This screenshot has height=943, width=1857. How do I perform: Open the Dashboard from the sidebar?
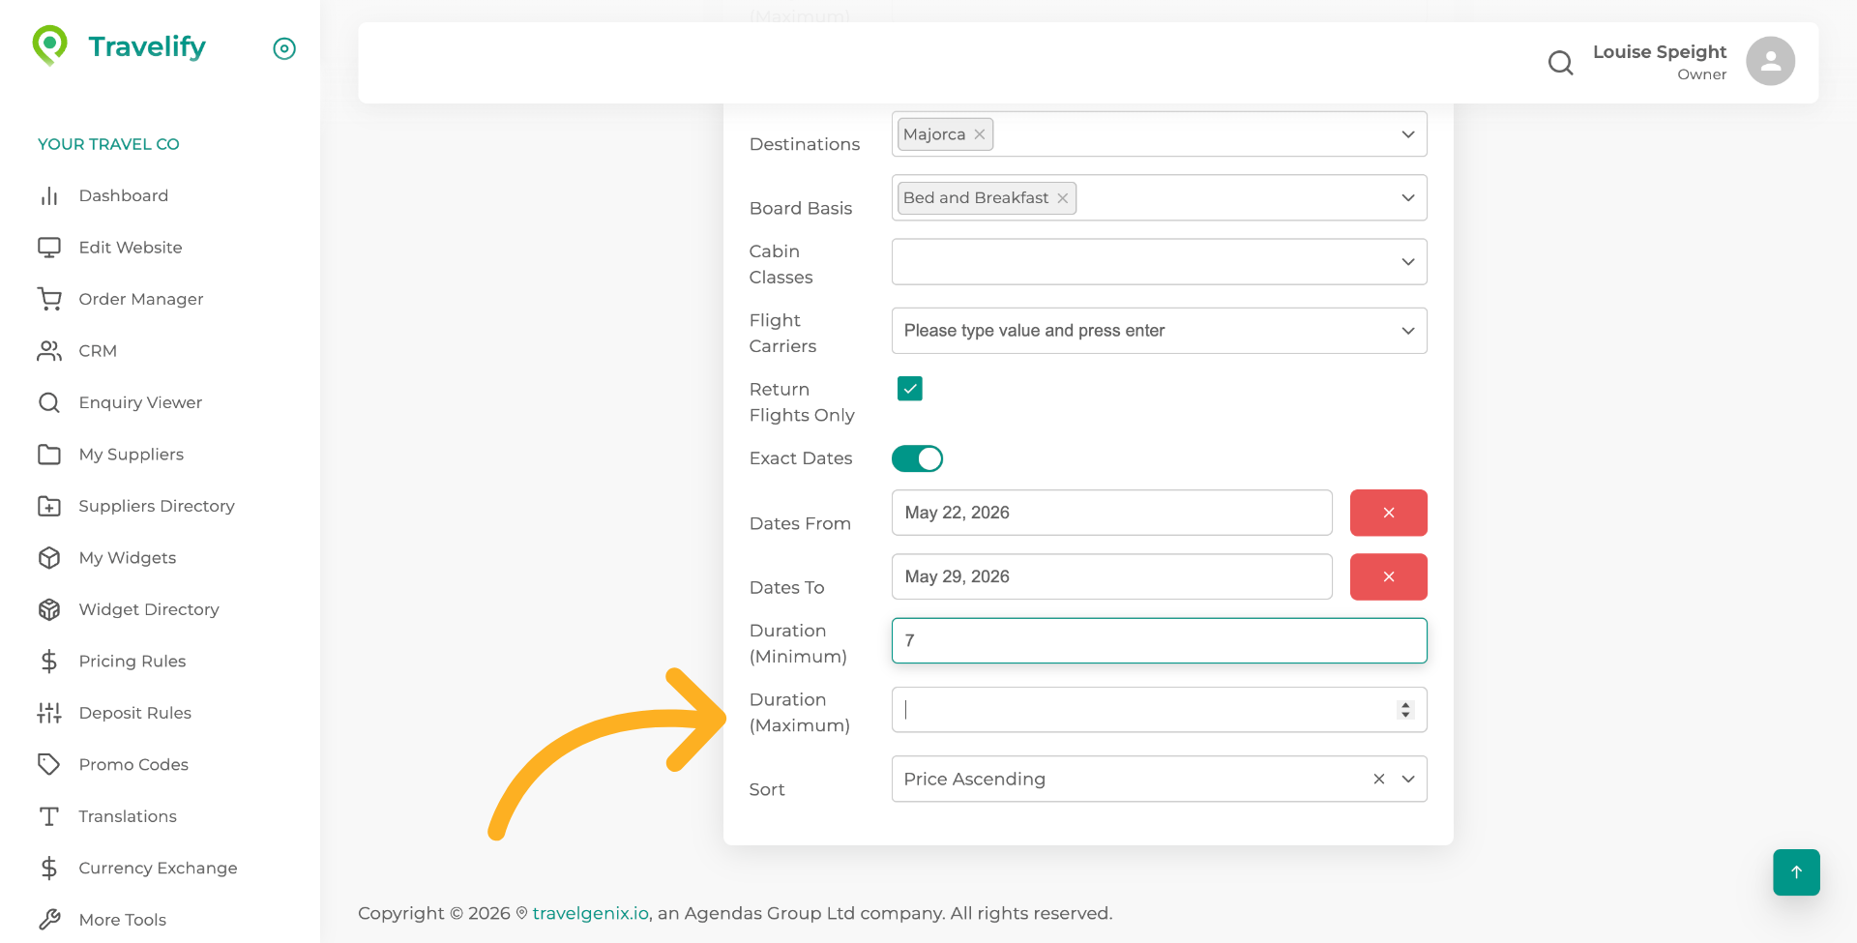pos(123,195)
